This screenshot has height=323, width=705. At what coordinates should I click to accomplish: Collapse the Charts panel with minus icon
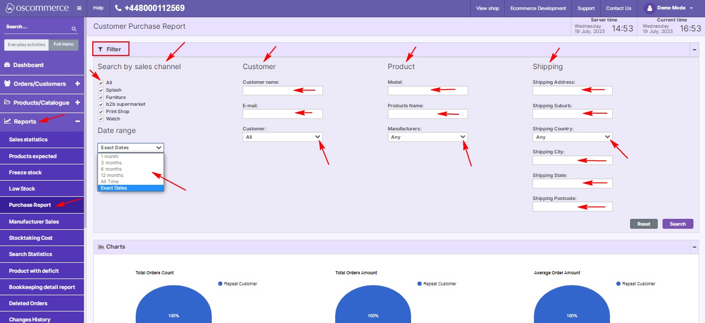pos(695,247)
